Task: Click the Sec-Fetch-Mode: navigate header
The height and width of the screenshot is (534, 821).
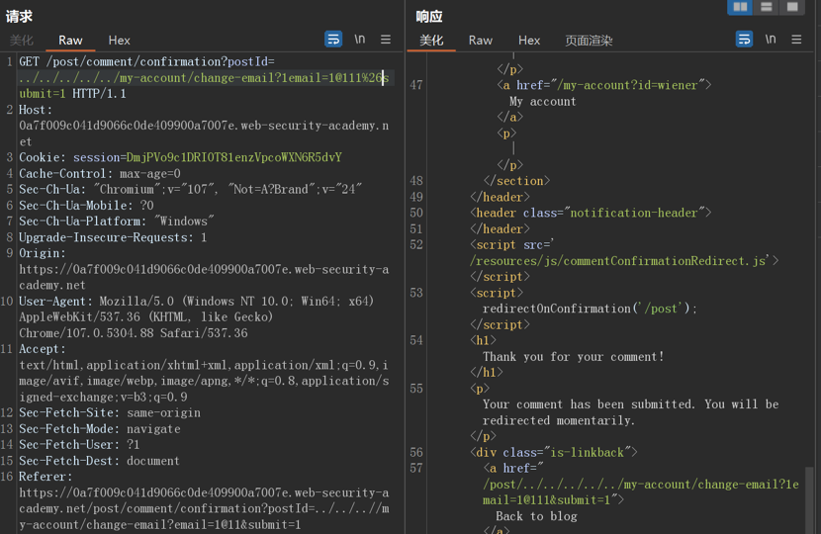Action: pos(100,429)
